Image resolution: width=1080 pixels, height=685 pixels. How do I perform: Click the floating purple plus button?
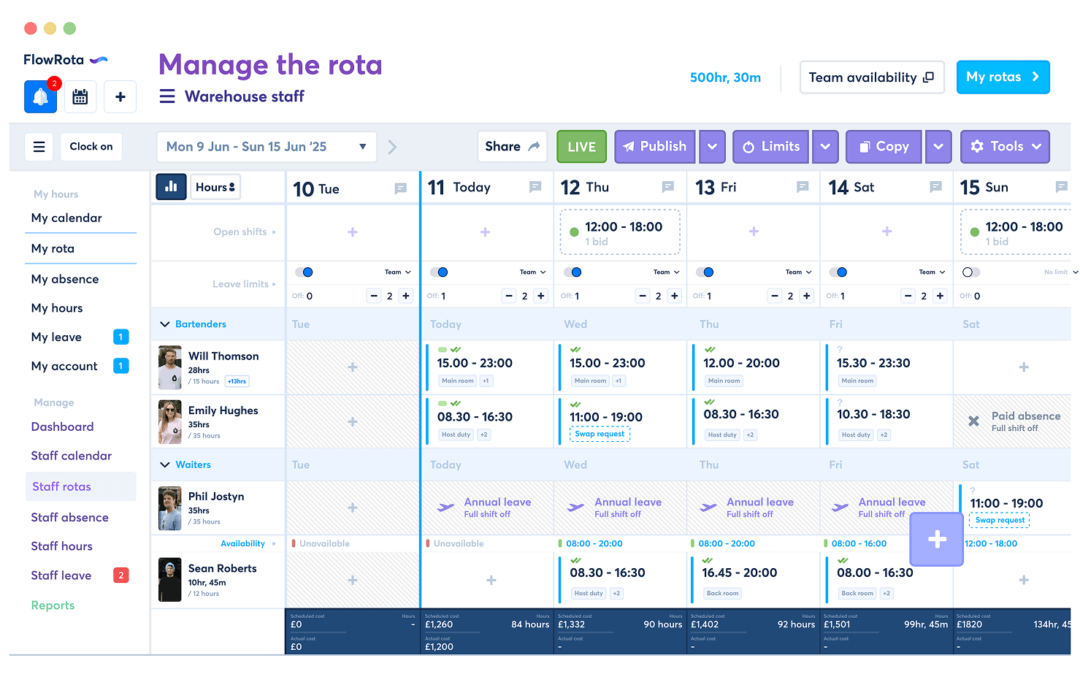pos(937,539)
